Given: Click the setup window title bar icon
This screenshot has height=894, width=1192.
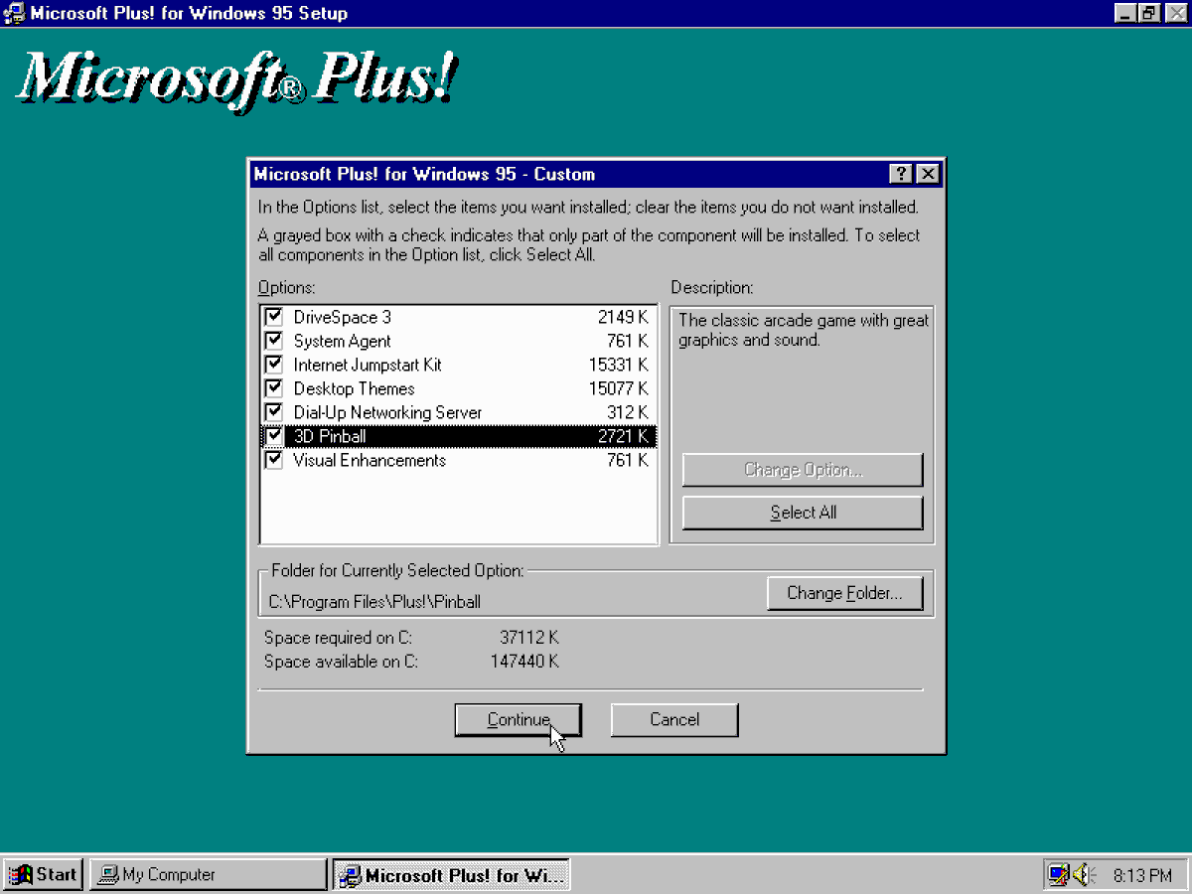Looking at the screenshot, I should coord(14,13).
